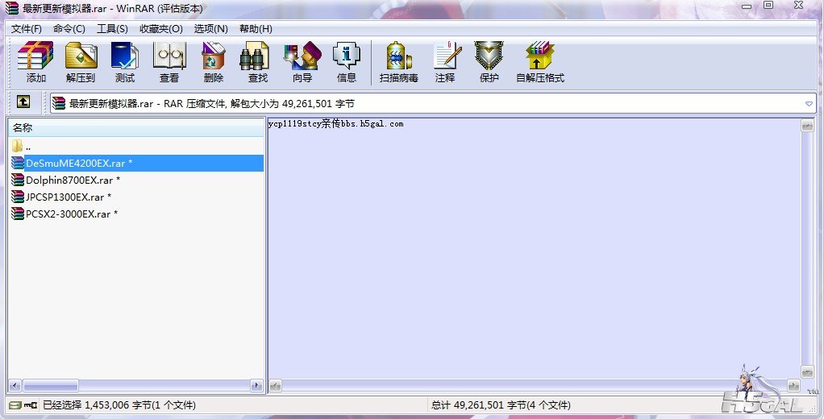824x419 pixels.
Task: Open the 收藏夹(O) menu
Action: click(160, 29)
